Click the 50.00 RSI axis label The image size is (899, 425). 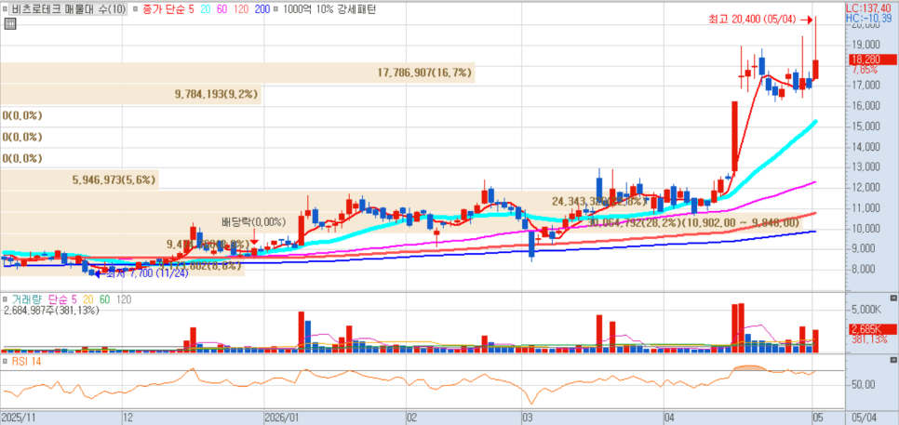click(863, 385)
